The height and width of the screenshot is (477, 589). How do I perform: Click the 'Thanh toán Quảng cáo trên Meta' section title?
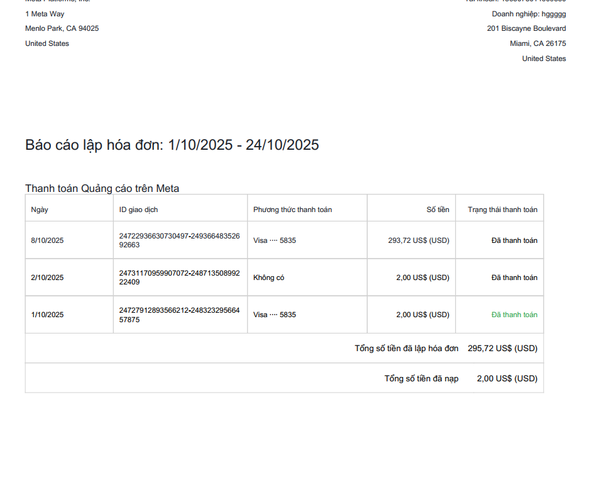102,188
